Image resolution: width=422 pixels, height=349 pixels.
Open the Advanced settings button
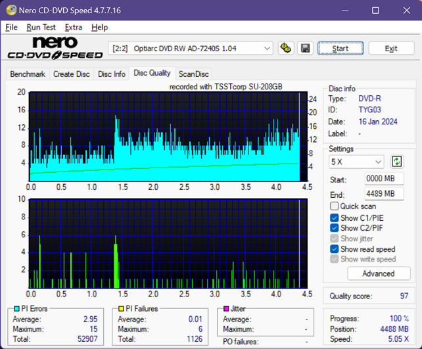tap(379, 273)
